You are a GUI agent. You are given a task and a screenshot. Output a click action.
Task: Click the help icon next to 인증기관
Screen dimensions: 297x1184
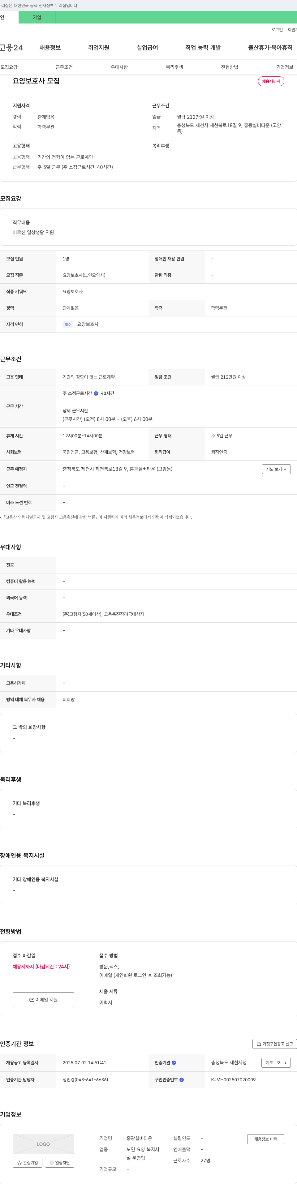(x=174, y=1063)
